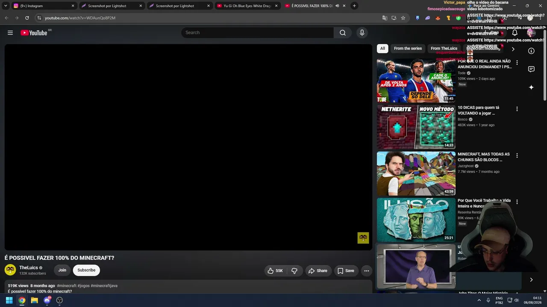Open a new browser tab
Viewport: 547px width, 307px height.
[x=354, y=6]
